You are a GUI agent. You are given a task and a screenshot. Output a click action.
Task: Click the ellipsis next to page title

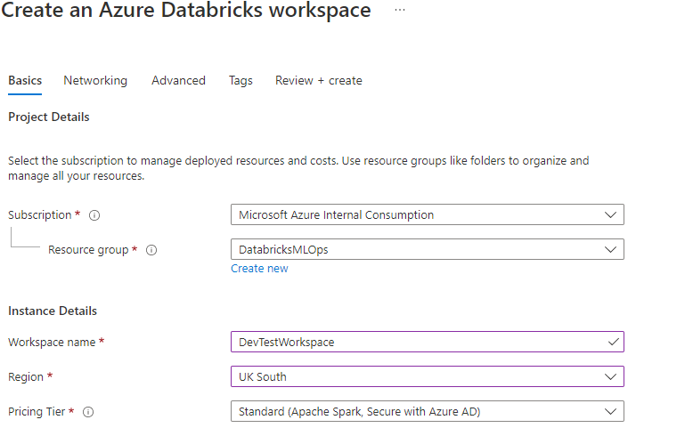pos(400,10)
